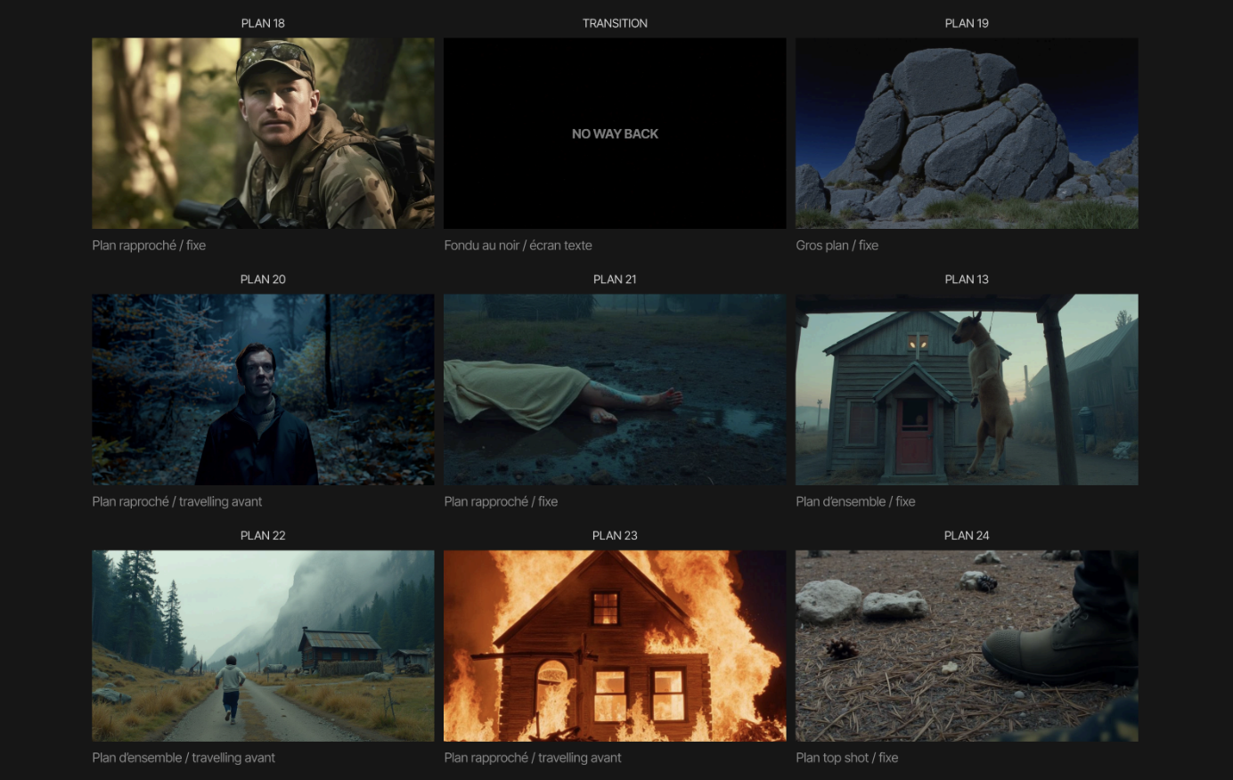This screenshot has width=1233, height=780.
Task: Open the Plan 18 soldier thumbnail
Action: (x=263, y=134)
